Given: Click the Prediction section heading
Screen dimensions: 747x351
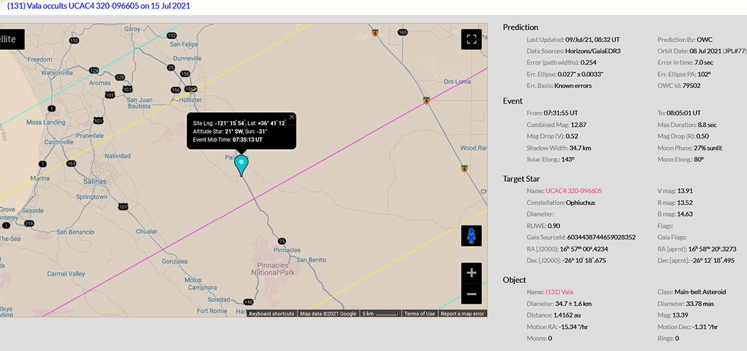Looking at the screenshot, I should [521, 27].
